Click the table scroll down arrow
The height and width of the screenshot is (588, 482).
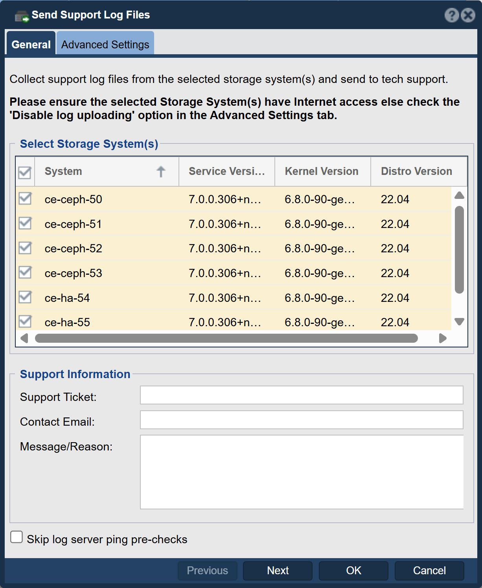pos(459,322)
